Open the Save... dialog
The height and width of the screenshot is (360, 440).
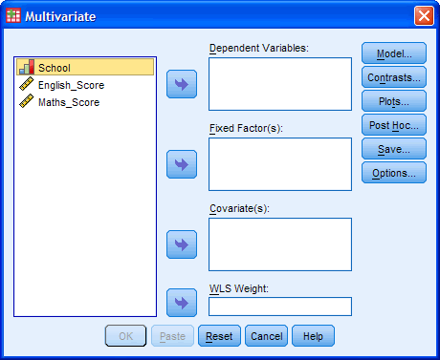pyautogui.click(x=394, y=149)
